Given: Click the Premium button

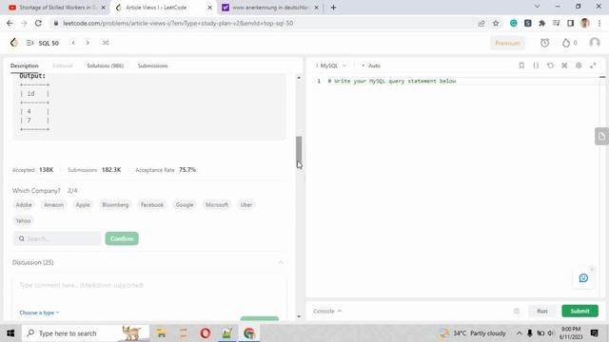Looking at the screenshot, I should click(507, 43).
